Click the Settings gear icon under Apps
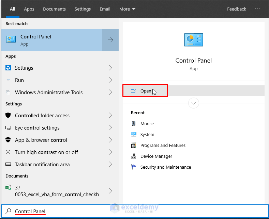 click(8, 68)
